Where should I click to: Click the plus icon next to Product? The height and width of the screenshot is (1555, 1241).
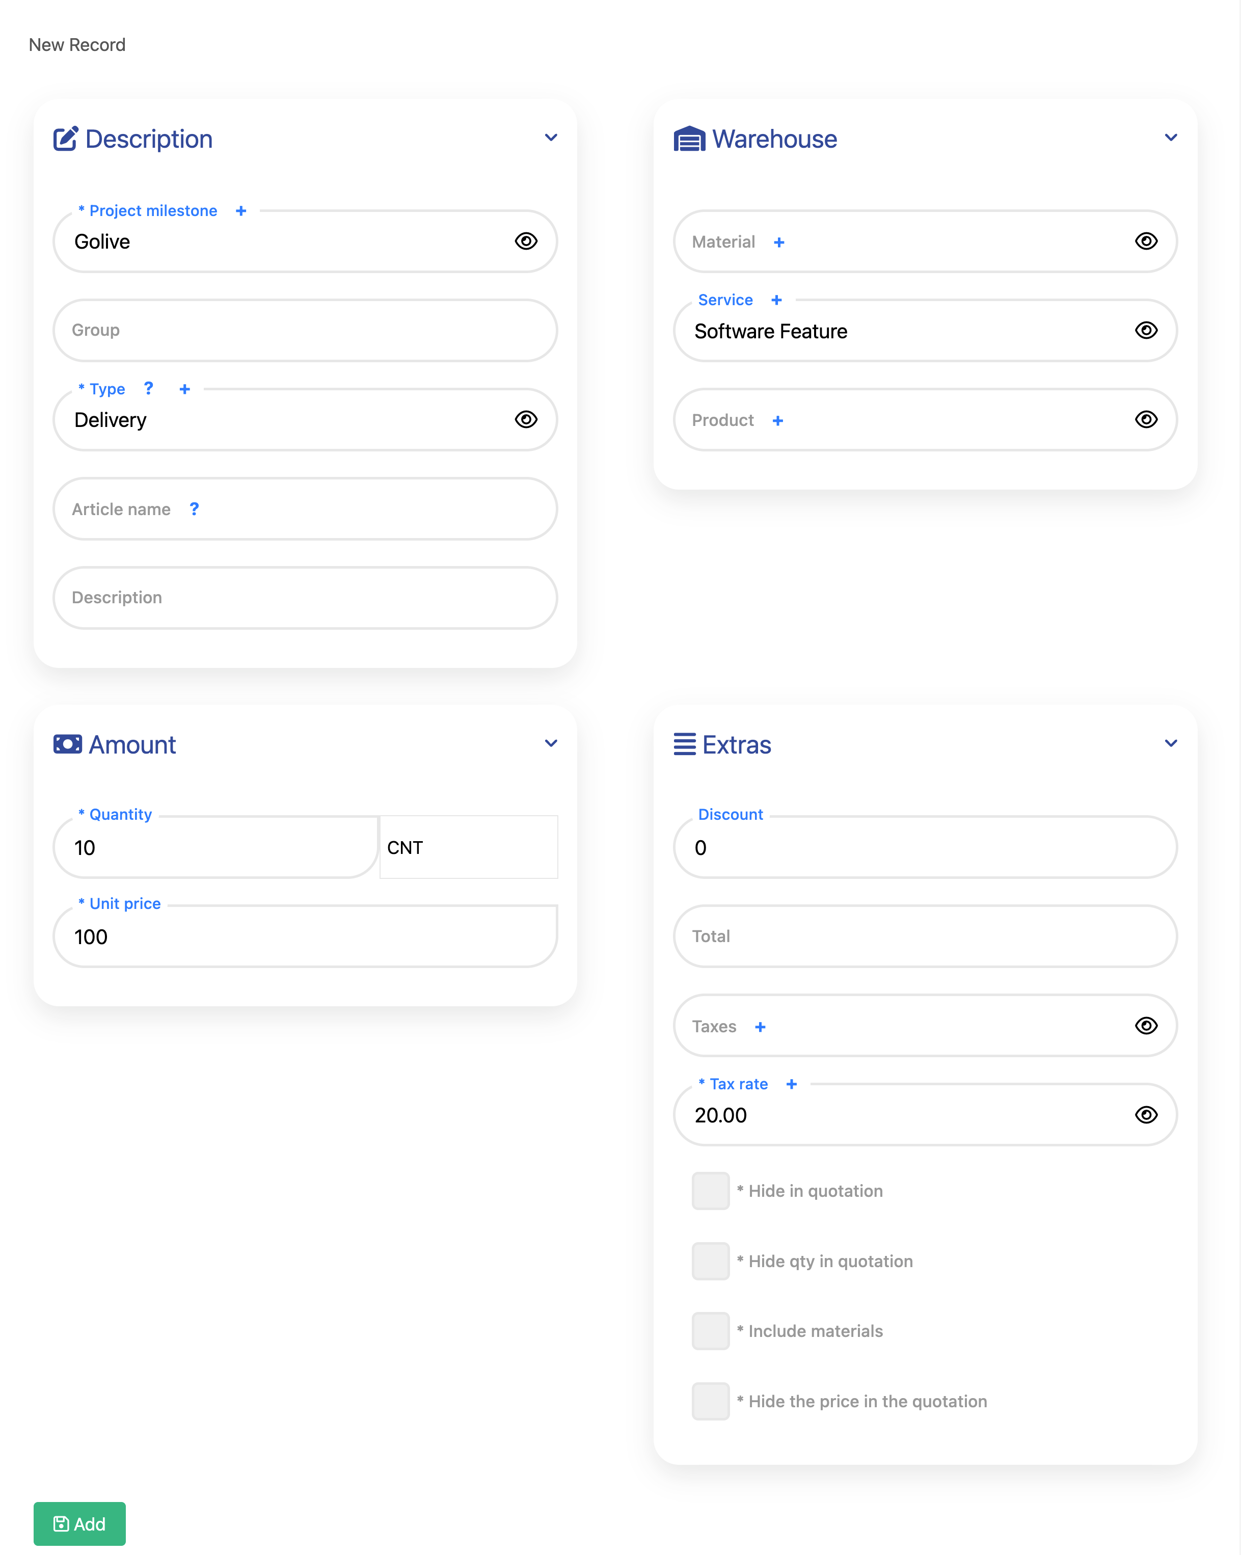coord(777,420)
